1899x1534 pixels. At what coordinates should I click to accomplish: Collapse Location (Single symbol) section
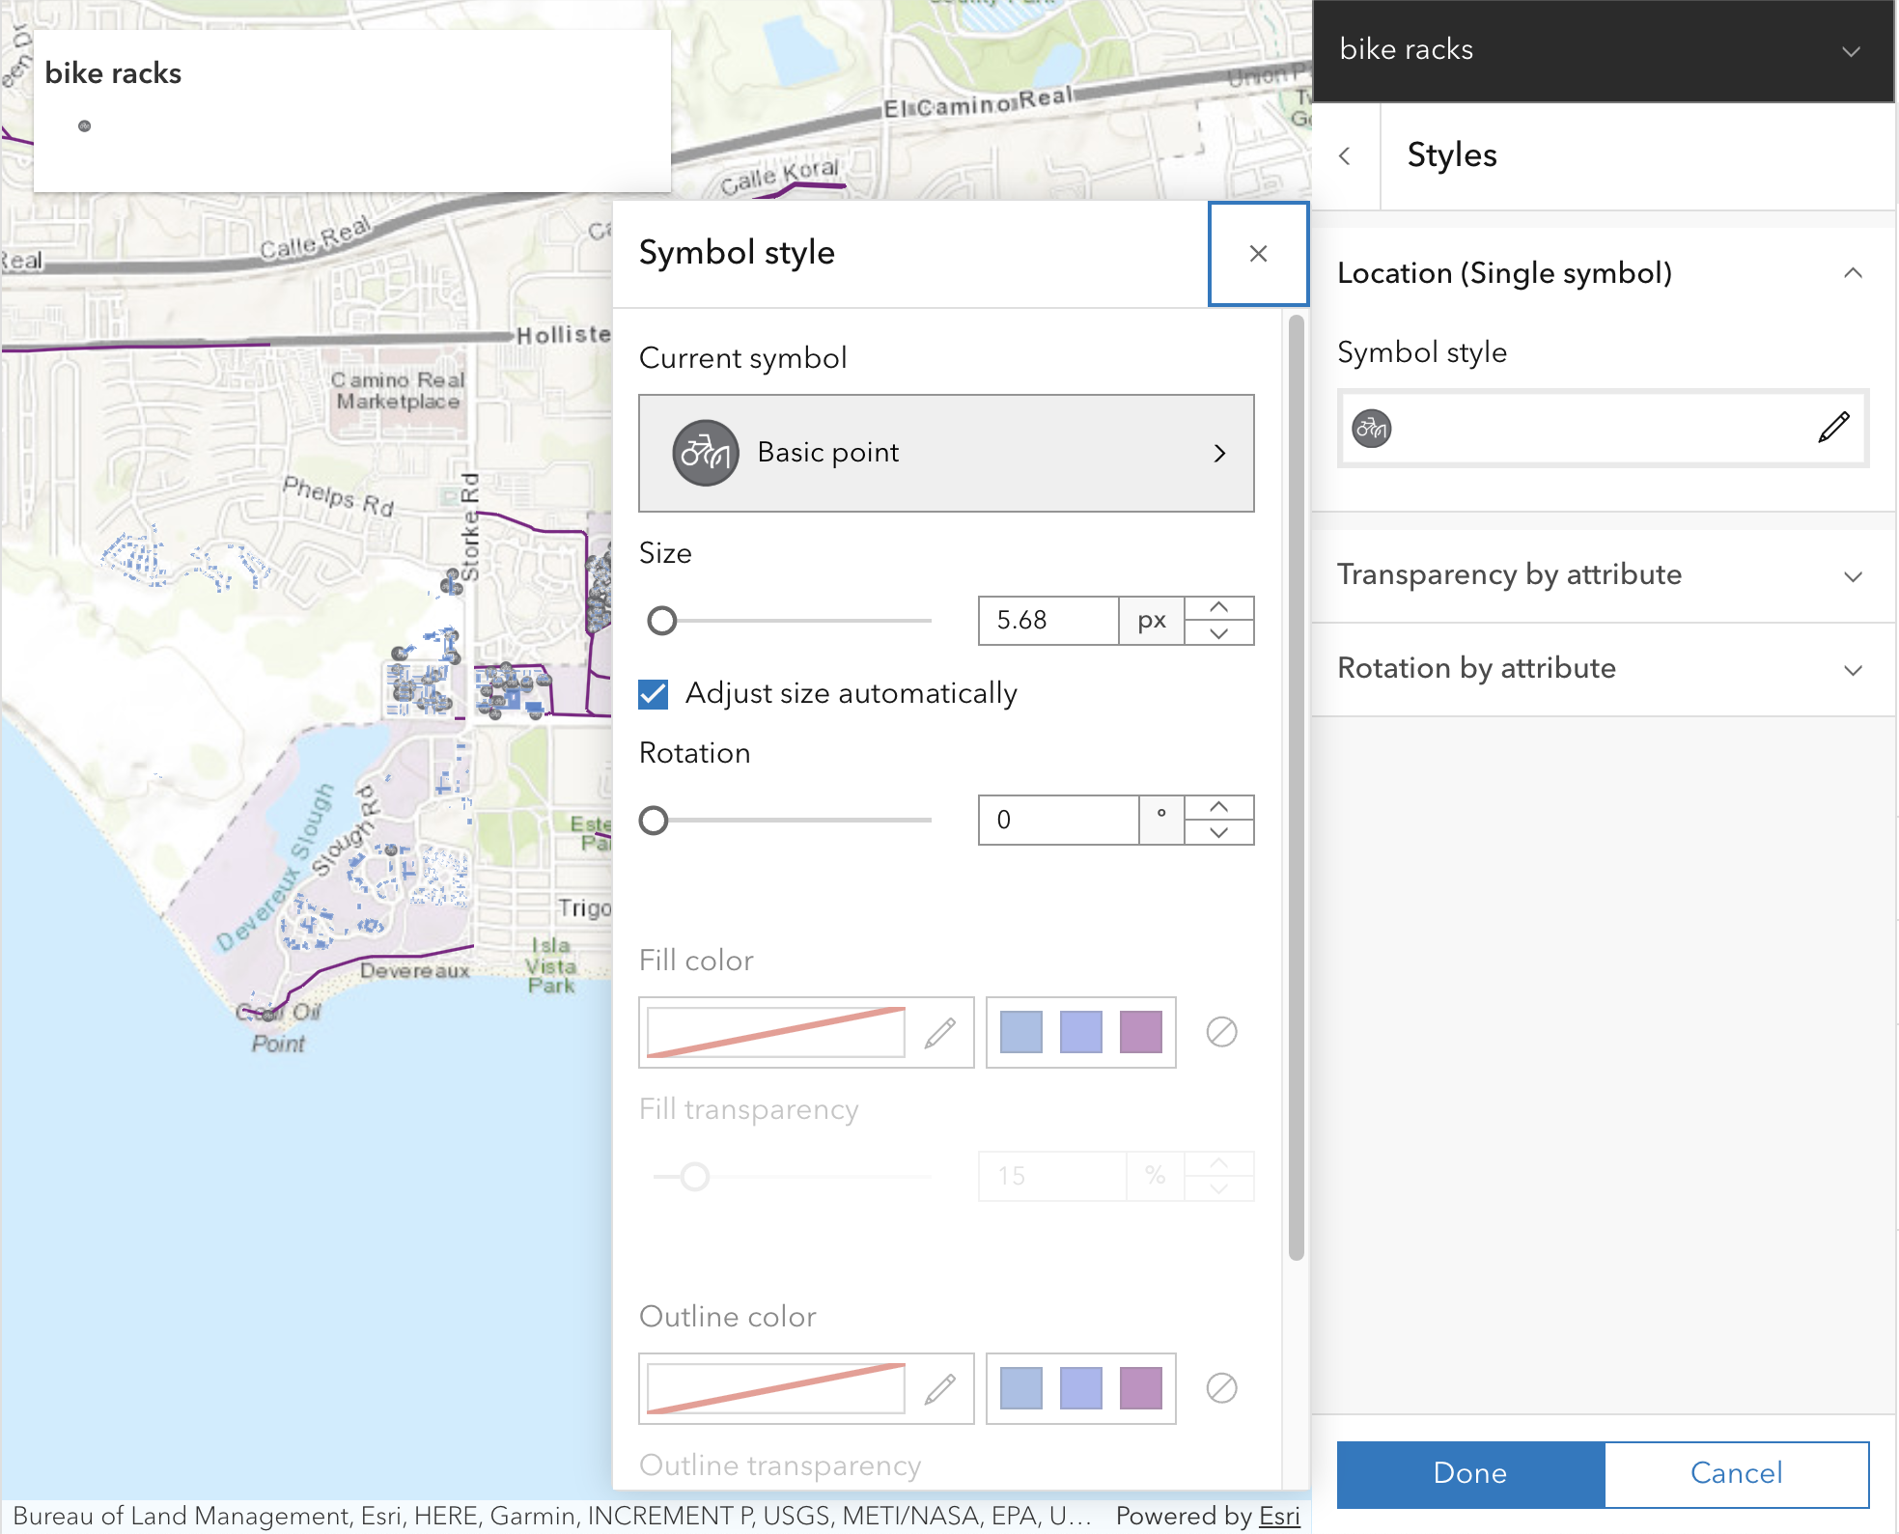1852,273
